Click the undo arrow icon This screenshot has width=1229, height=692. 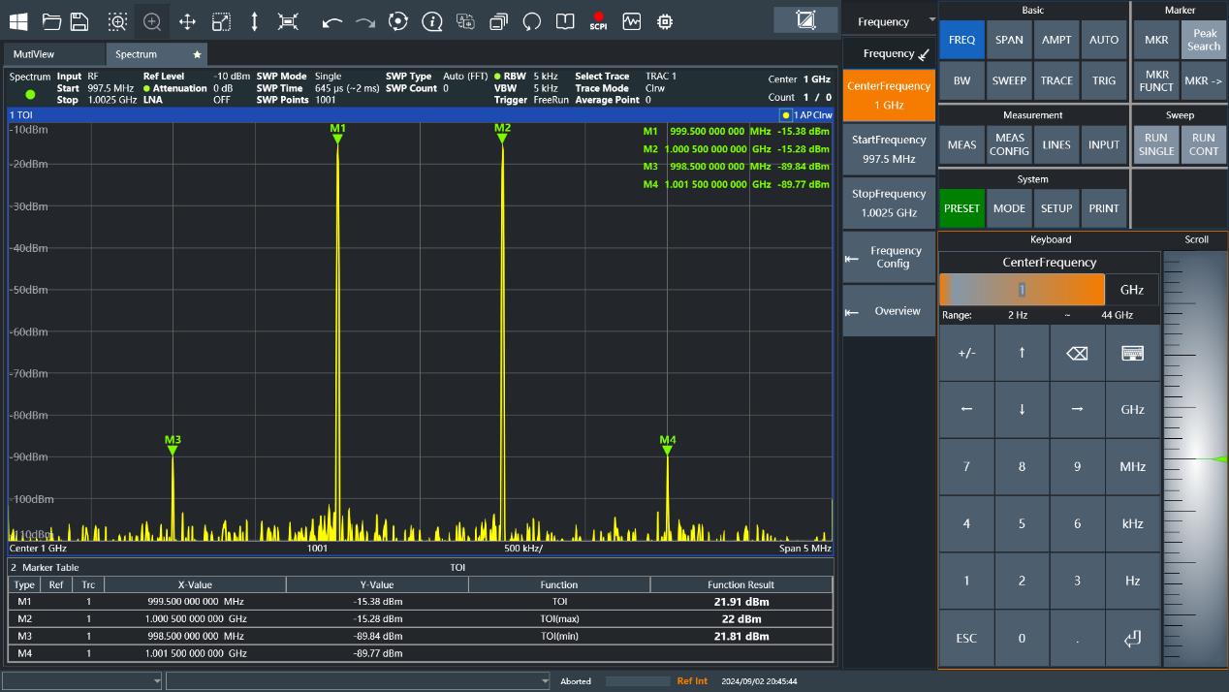[332, 21]
